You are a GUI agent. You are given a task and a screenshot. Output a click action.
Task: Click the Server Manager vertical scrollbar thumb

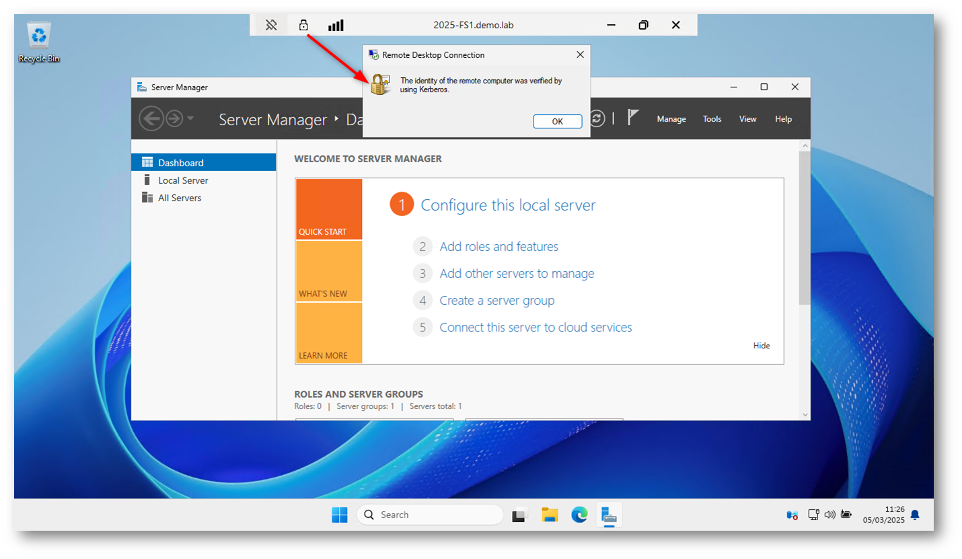point(805,228)
